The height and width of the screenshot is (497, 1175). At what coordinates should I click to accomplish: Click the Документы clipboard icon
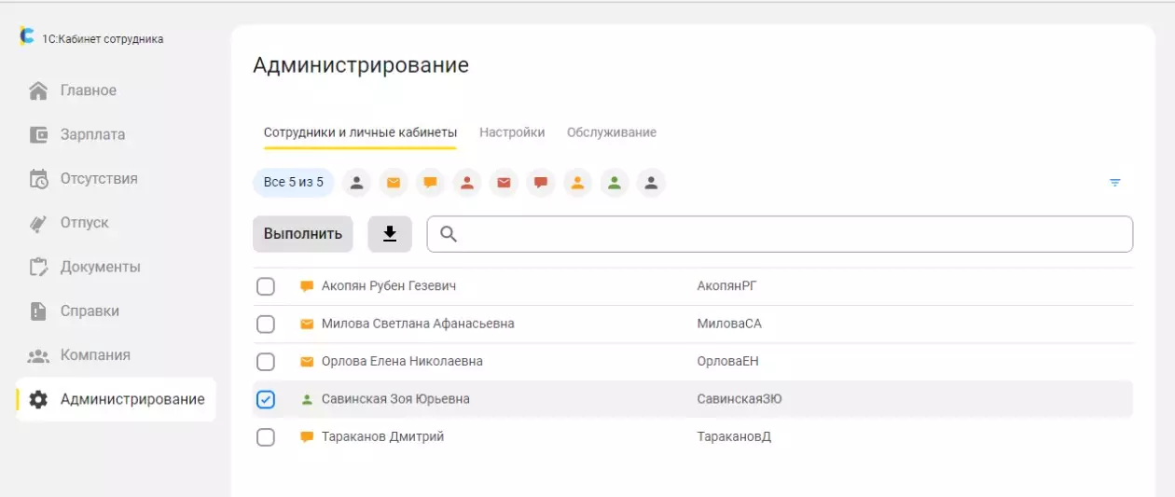[x=38, y=267]
